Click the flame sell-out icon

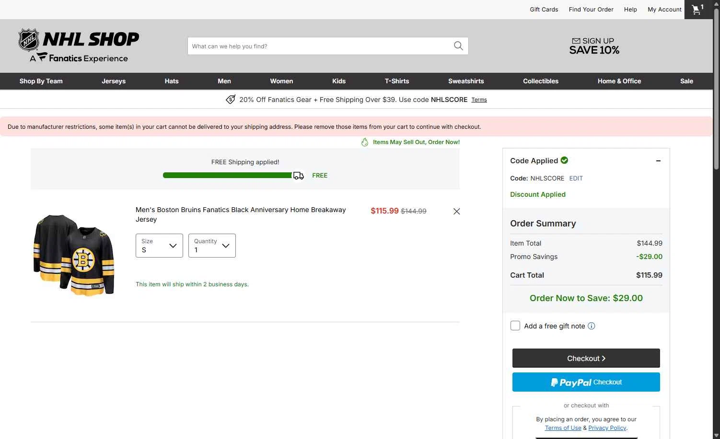pyautogui.click(x=365, y=142)
